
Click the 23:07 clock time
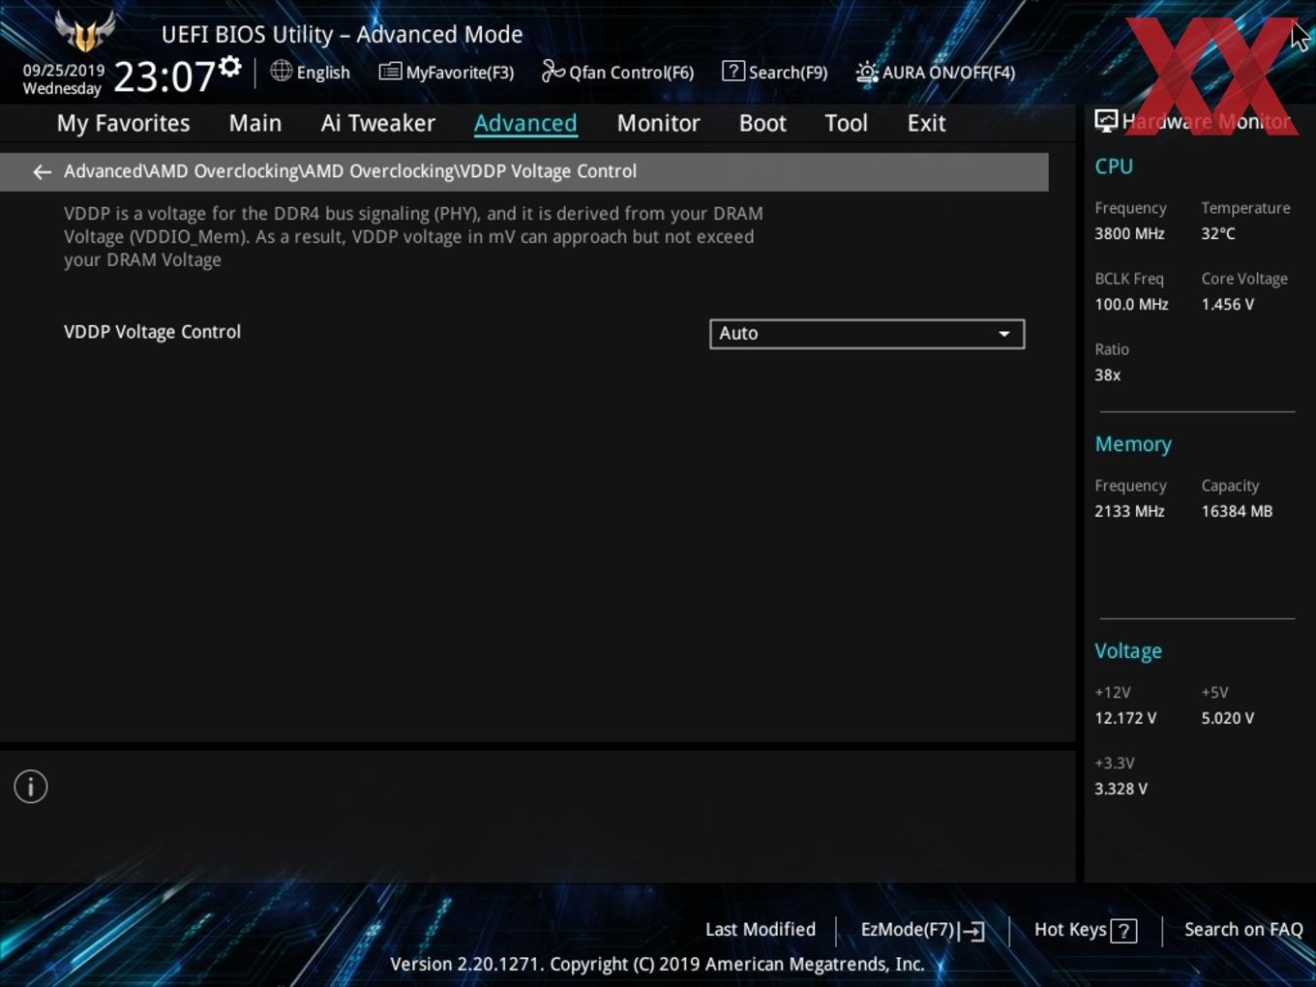[x=164, y=76]
